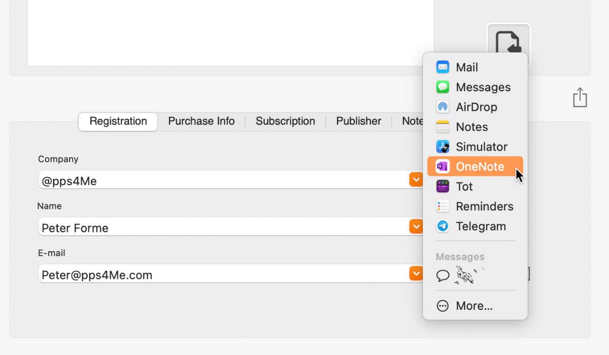Choose Reminders in the share menu
Image resolution: width=609 pixels, height=355 pixels.
point(475,206)
